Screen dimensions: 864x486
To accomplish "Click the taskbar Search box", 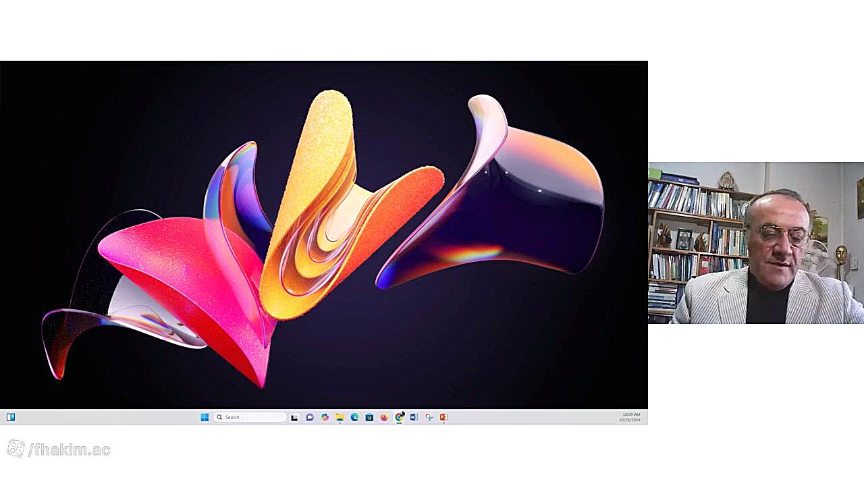I will 250,417.
